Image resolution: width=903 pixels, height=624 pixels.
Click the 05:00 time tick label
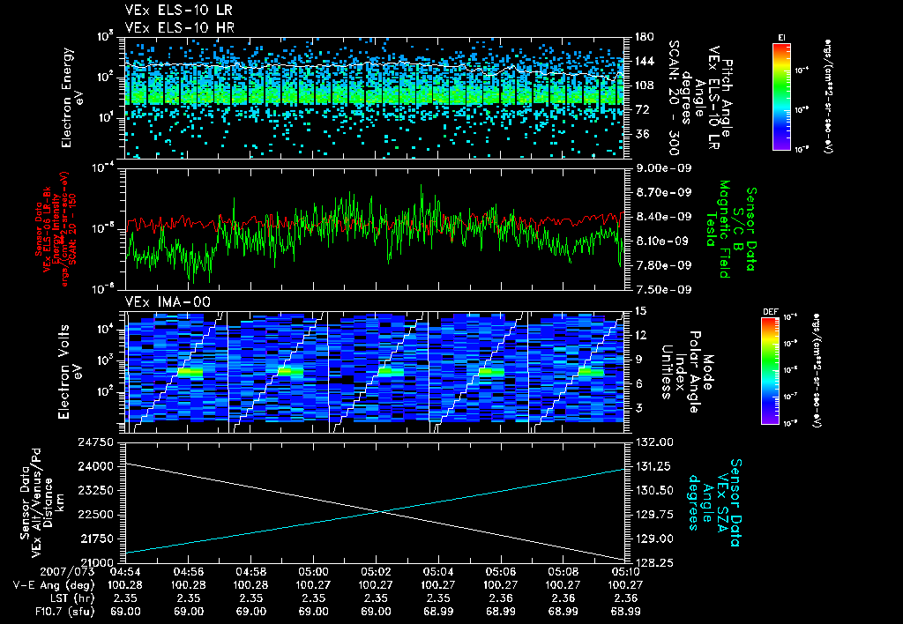(313, 572)
